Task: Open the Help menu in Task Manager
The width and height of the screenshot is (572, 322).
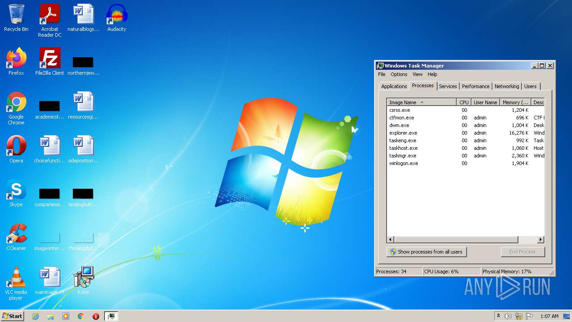Action: (x=432, y=74)
